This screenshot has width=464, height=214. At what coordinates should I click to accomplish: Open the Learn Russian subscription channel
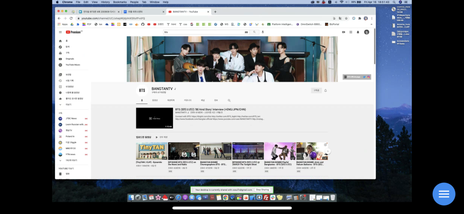71,124
